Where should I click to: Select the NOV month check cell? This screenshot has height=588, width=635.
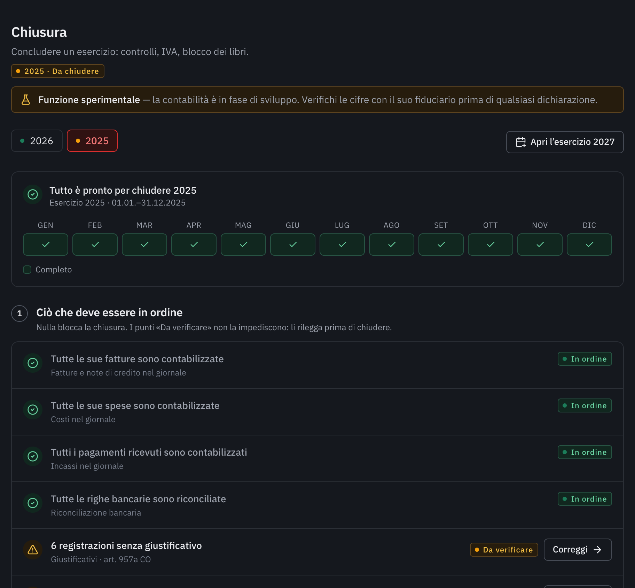(x=540, y=245)
